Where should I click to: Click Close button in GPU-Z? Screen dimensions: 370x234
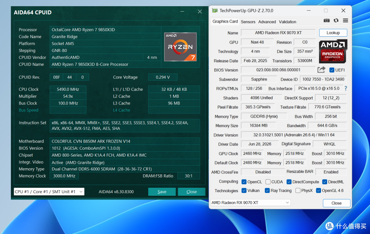(x=336, y=203)
